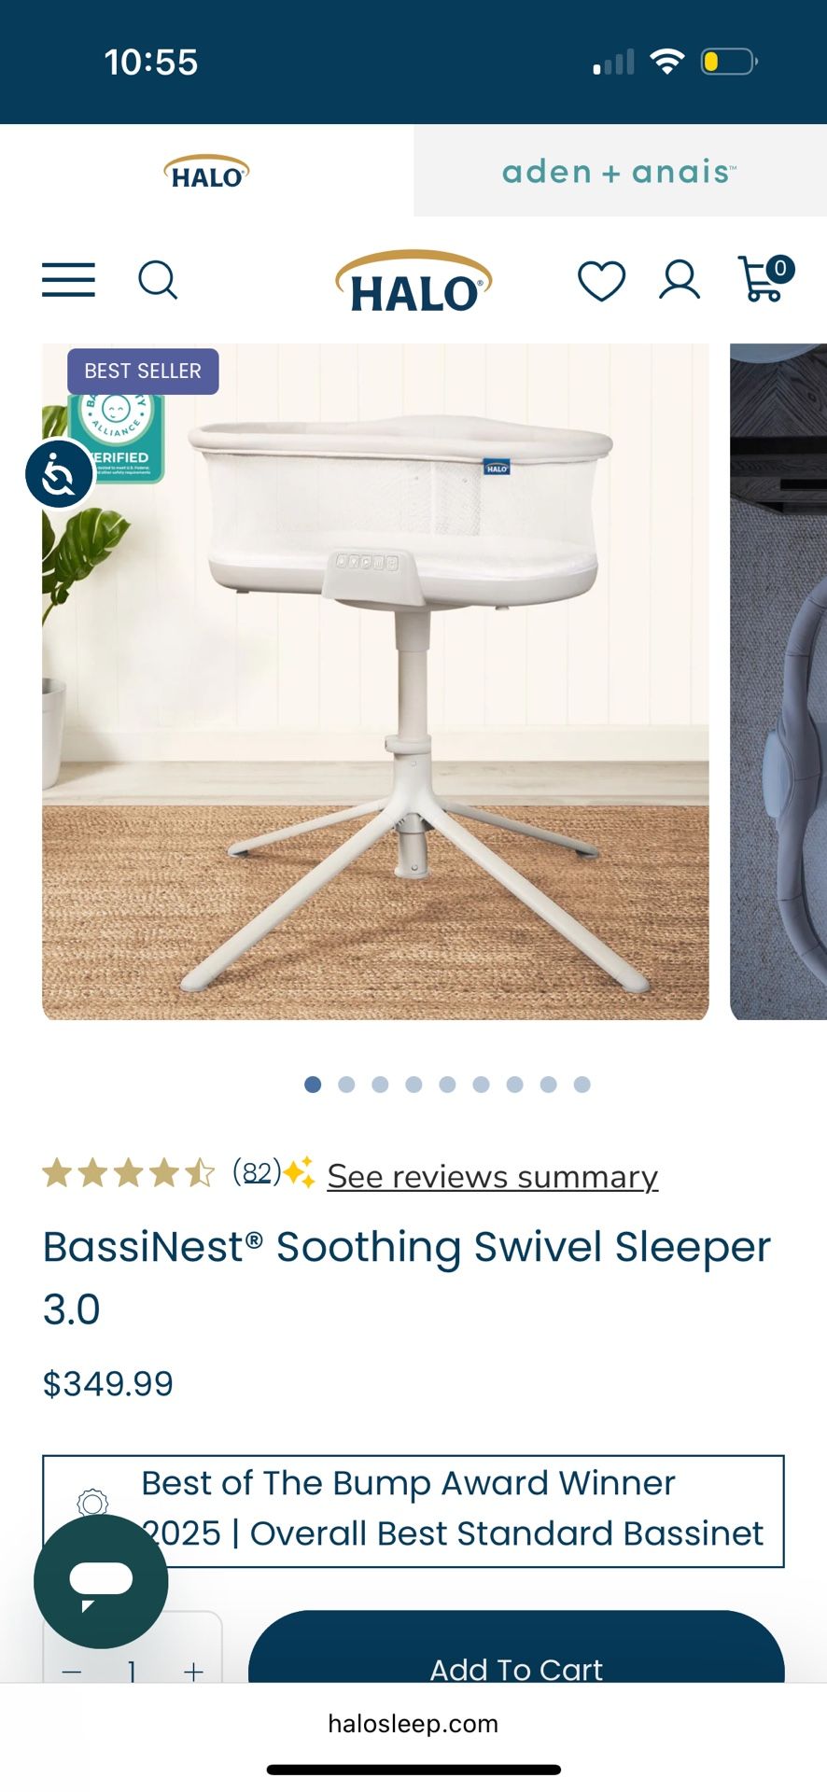The width and height of the screenshot is (827, 1792).
Task: Select the HALO brand tab
Action: (x=206, y=171)
